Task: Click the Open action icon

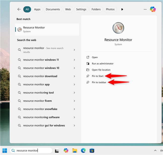Action: pyautogui.click(x=88, y=57)
